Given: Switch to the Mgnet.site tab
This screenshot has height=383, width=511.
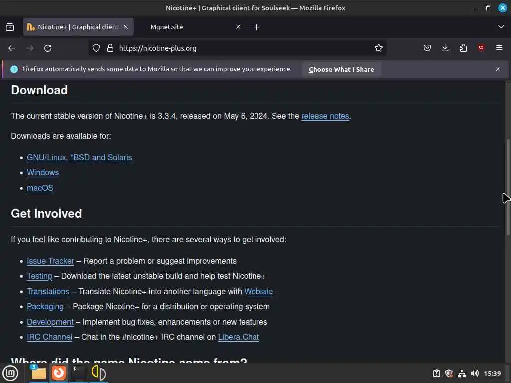Looking at the screenshot, I should 192,27.
